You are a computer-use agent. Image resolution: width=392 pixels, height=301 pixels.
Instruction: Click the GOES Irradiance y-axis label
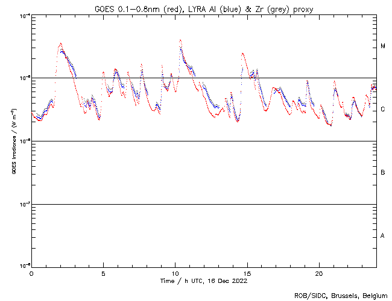[13, 141]
